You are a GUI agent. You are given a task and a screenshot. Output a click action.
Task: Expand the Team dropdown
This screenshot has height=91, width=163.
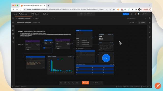(146, 14)
